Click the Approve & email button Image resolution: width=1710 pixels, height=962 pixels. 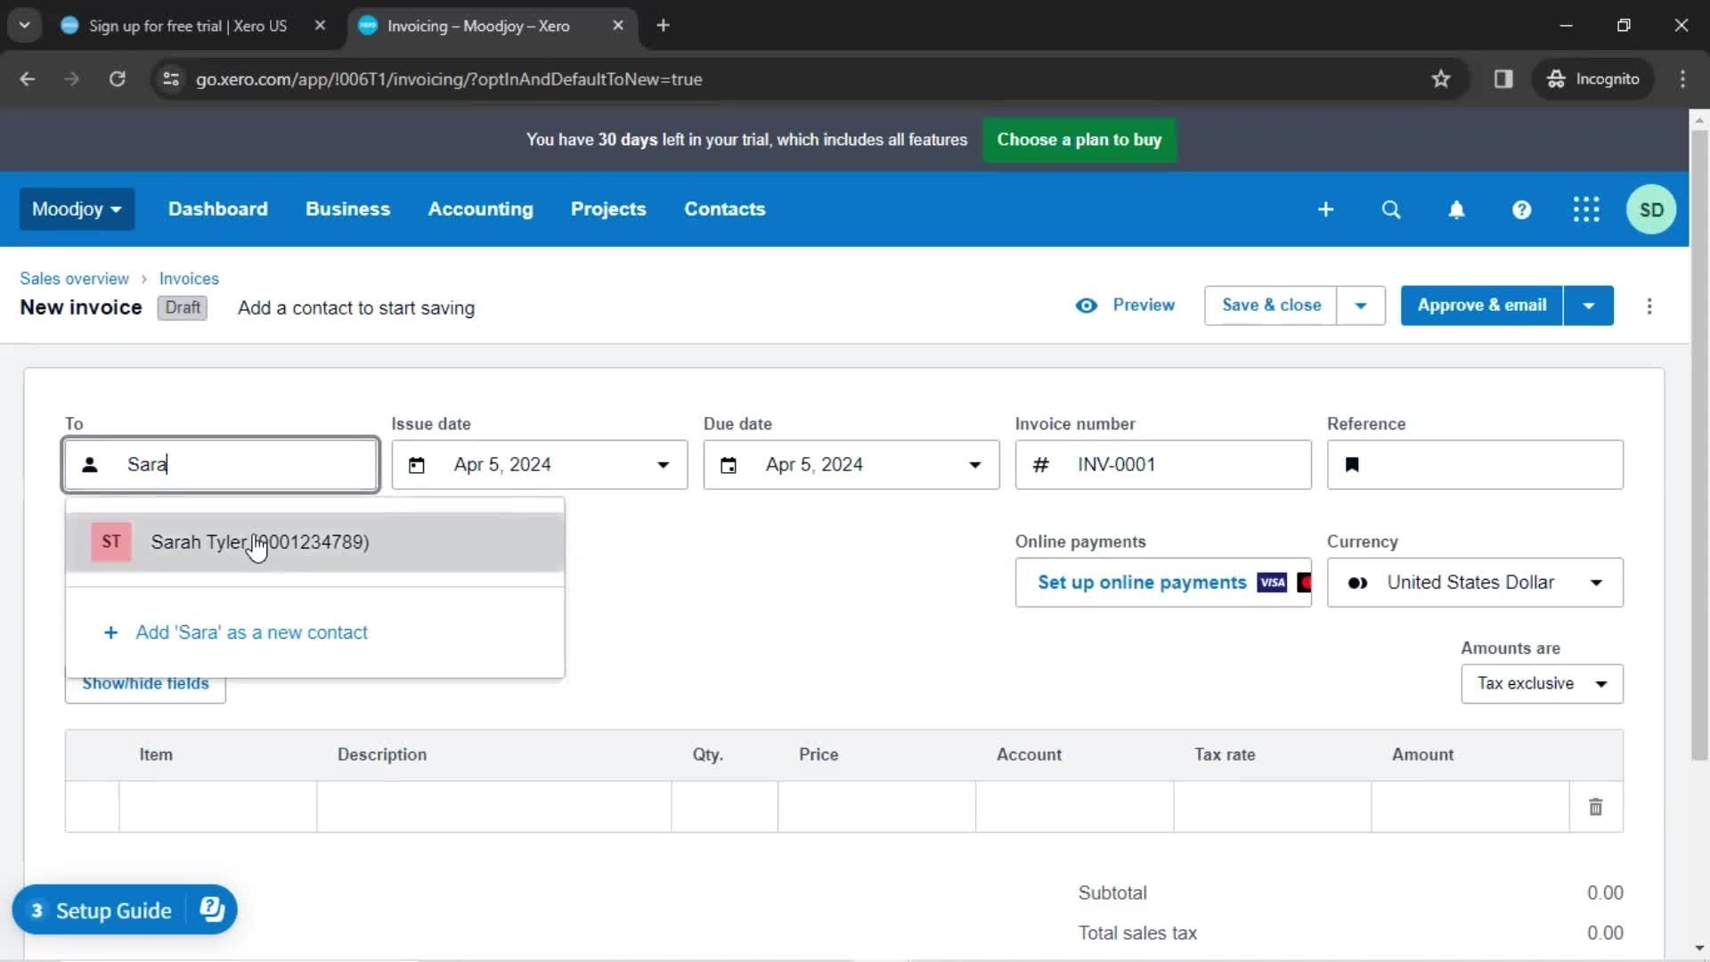(1482, 306)
